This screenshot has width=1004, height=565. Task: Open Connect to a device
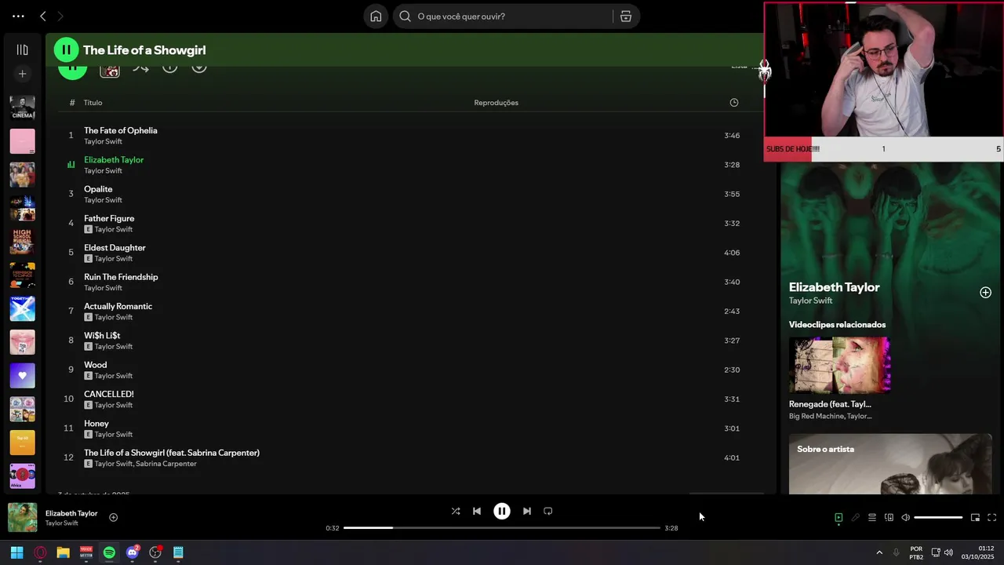coord(889,517)
